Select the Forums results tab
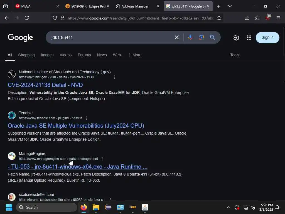The height and width of the screenshot is (214, 285). (x=84, y=55)
